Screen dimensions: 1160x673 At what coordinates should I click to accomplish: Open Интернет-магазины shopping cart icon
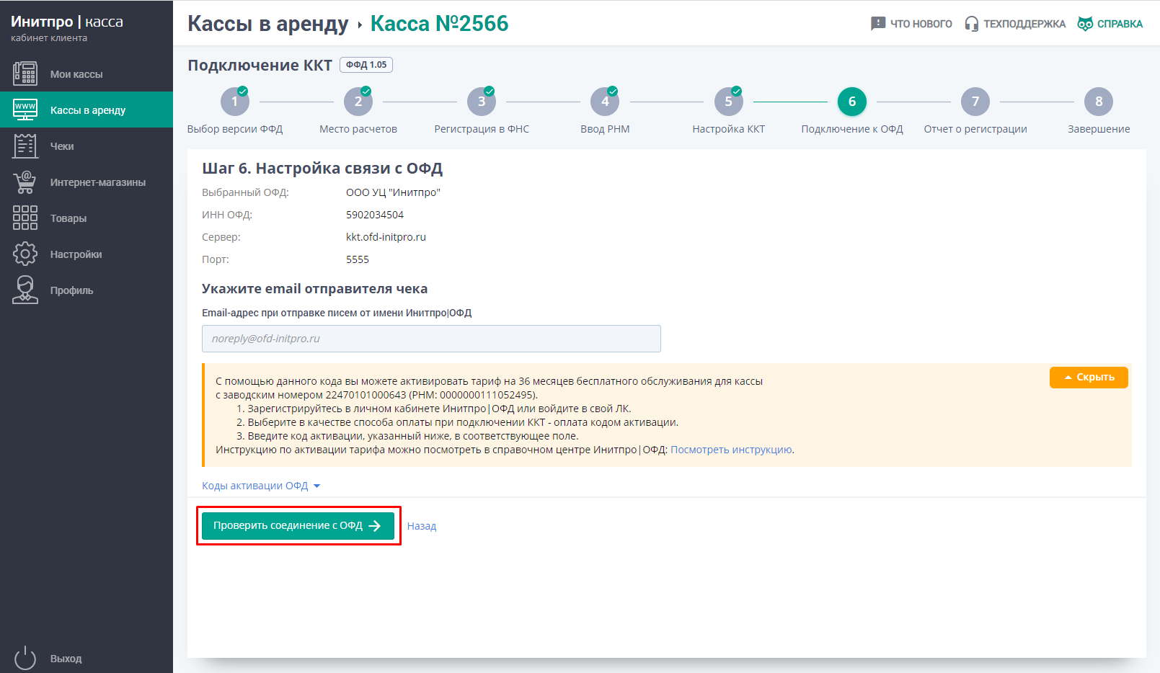point(25,182)
